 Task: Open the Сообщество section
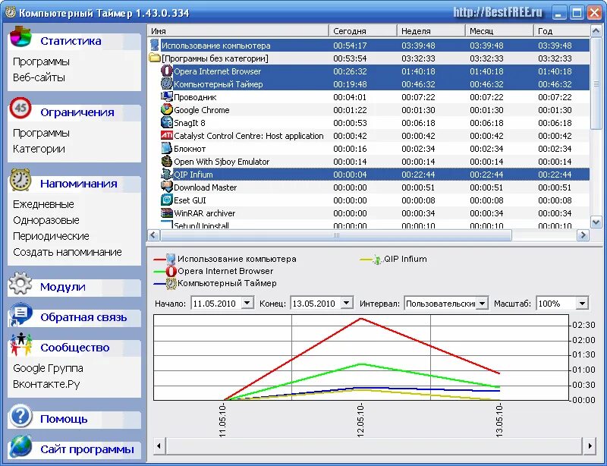pyautogui.click(x=75, y=348)
